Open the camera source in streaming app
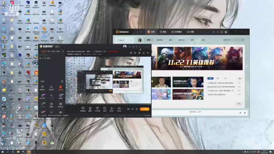Screen dimensions: 274x154 point(90,109)
